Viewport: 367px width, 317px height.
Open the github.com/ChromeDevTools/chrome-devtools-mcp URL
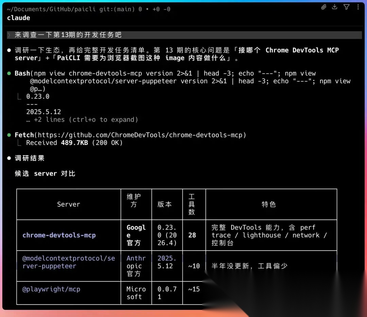click(140, 135)
